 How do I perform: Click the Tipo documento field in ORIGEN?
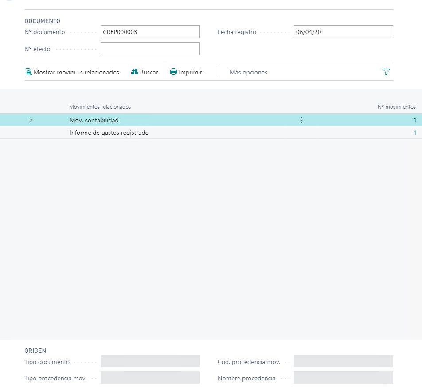[150, 361]
